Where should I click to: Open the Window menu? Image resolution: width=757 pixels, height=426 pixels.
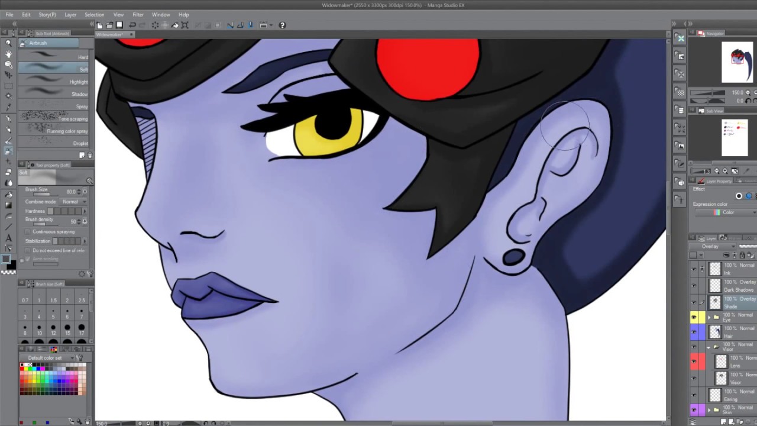click(161, 15)
